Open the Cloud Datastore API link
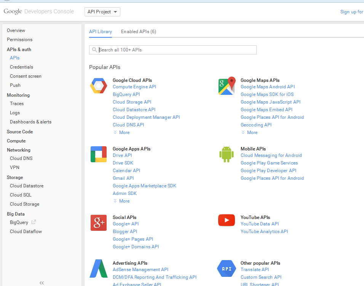364x286 pixels. click(x=134, y=110)
